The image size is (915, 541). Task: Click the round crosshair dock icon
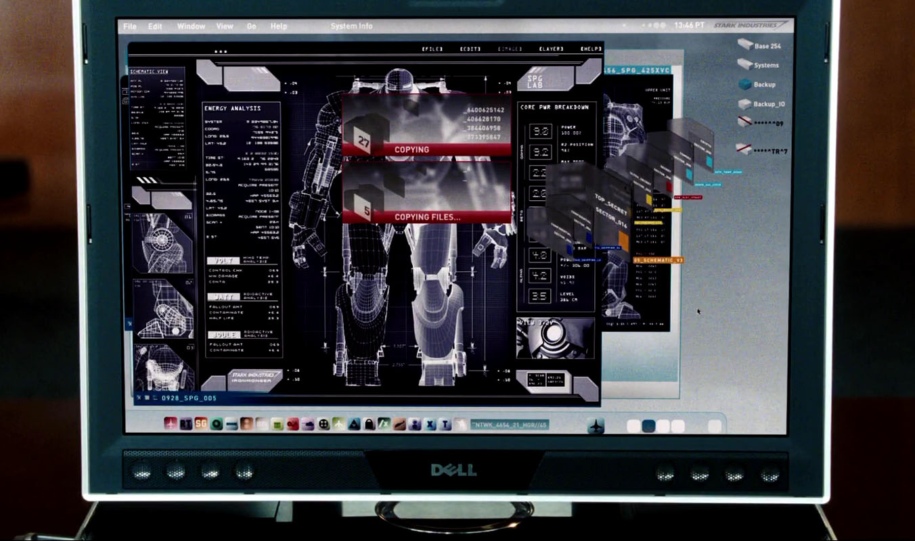323,424
